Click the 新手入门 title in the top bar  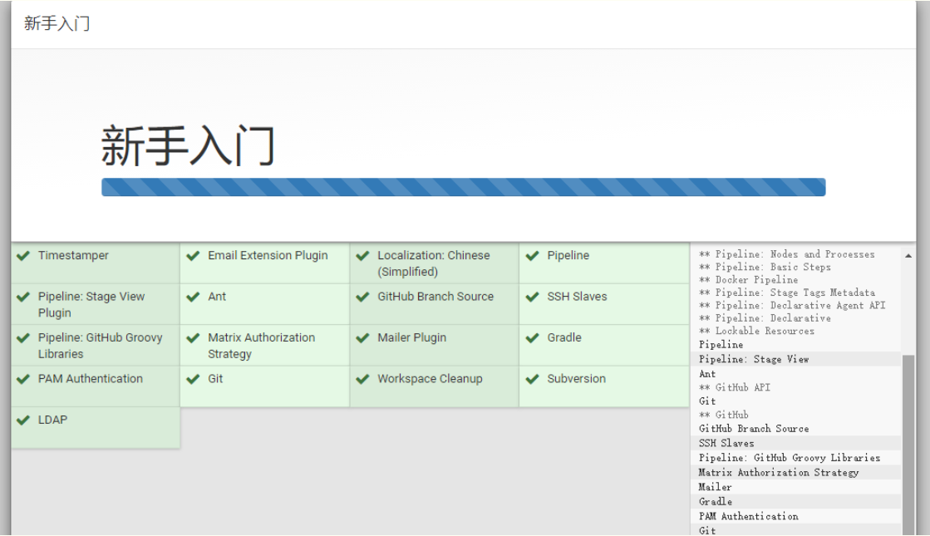[57, 24]
